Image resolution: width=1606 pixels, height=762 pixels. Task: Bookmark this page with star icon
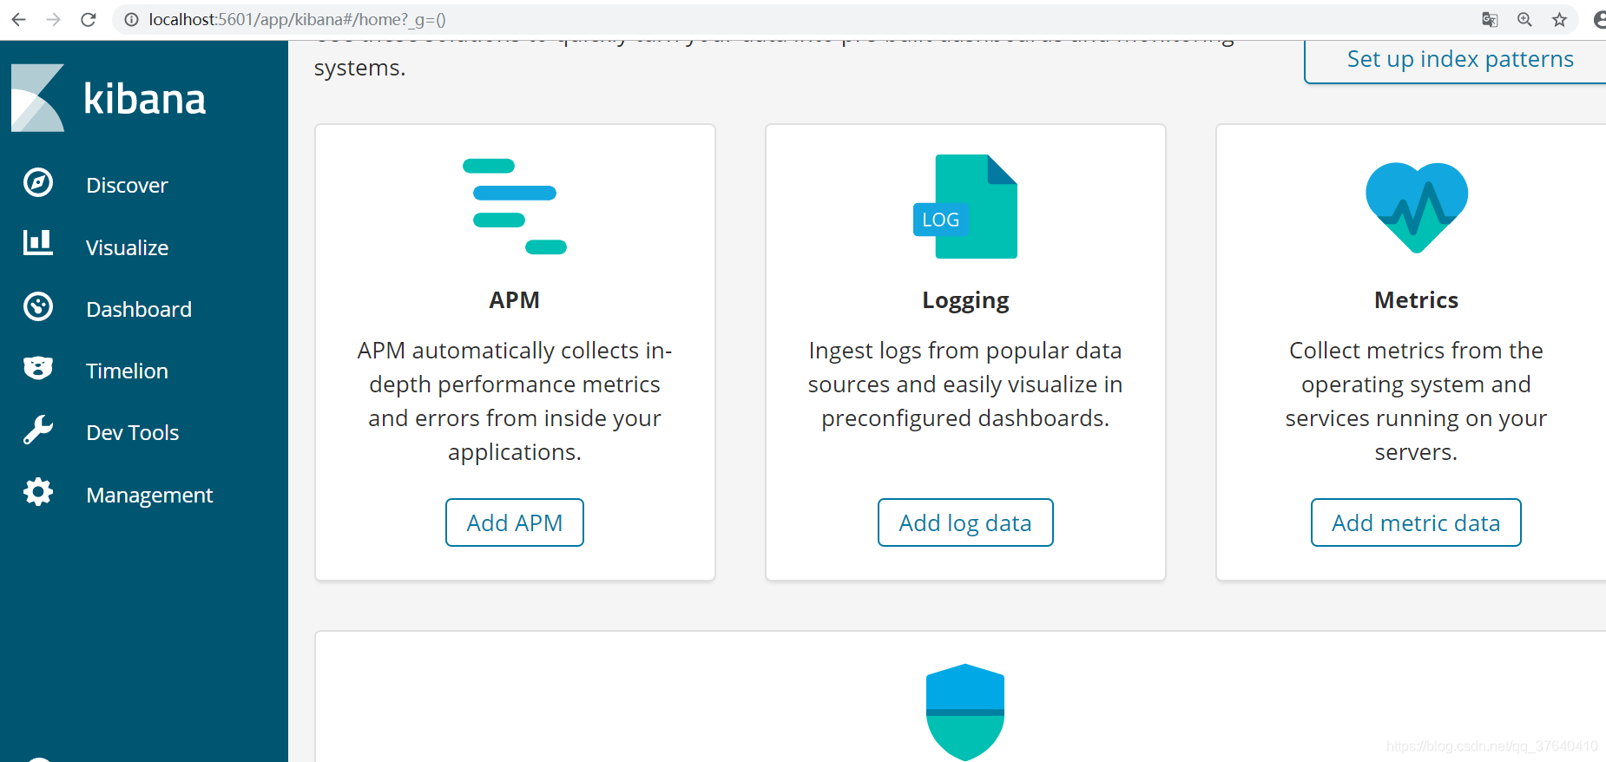coord(1559,19)
